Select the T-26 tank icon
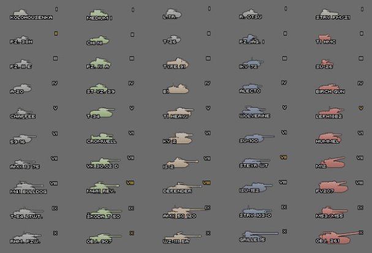 click(x=175, y=39)
